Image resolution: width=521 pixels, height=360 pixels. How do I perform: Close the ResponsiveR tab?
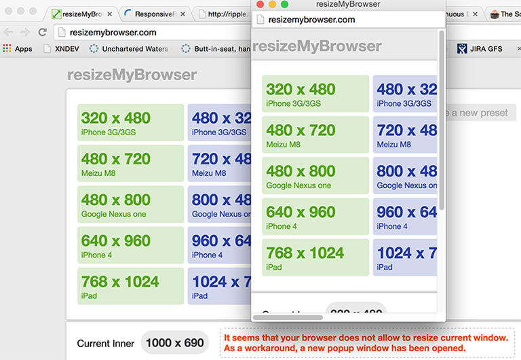click(182, 14)
